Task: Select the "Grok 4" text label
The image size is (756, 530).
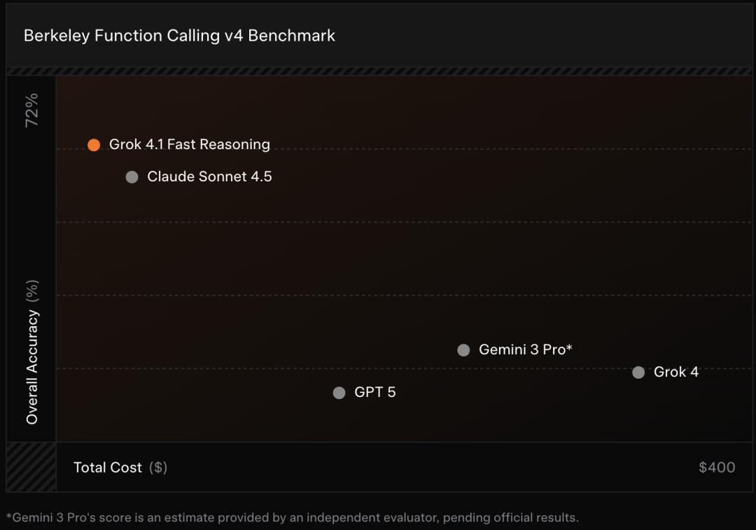Action: (675, 372)
